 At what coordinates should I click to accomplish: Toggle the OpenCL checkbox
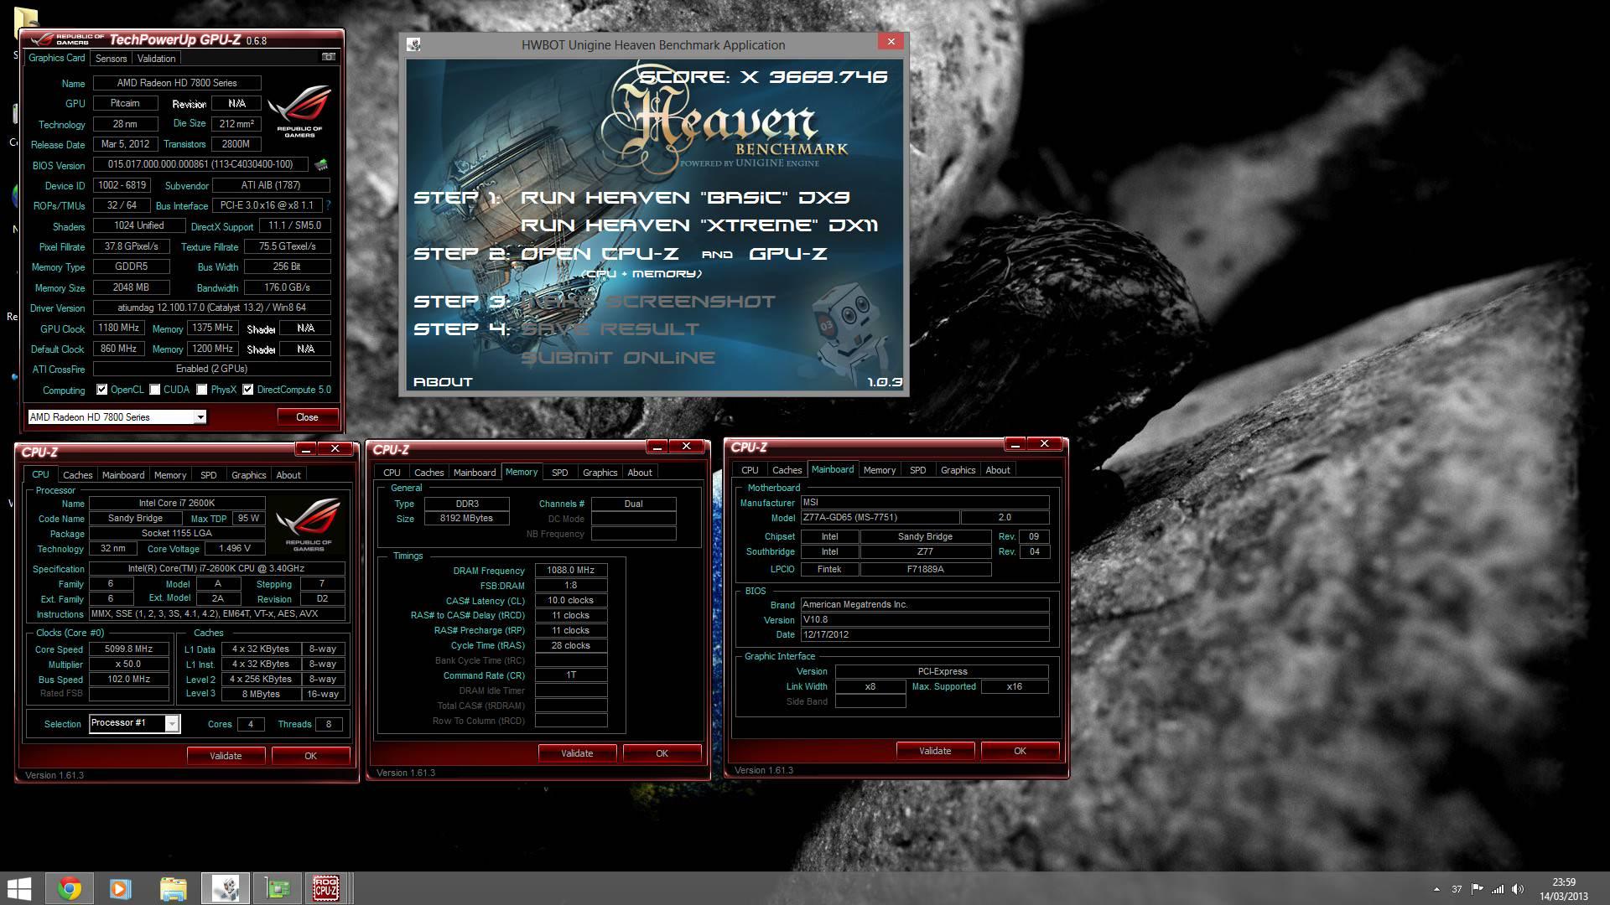pos(102,390)
